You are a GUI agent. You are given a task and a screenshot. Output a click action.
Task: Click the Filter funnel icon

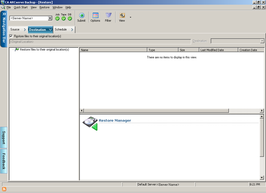(108, 16)
